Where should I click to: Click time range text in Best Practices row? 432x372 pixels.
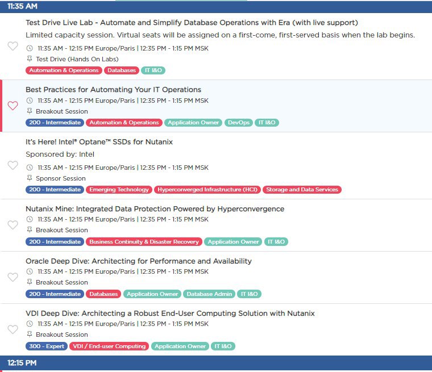pos(123,101)
